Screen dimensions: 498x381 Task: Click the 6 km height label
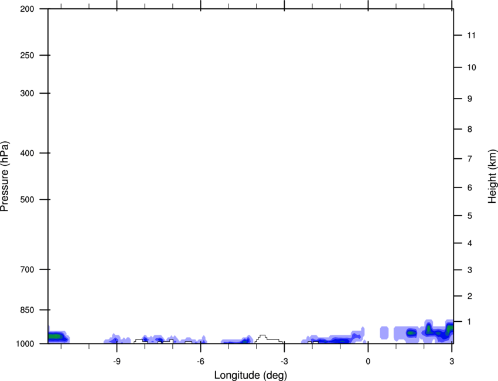pyautogui.click(x=469, y=188)
